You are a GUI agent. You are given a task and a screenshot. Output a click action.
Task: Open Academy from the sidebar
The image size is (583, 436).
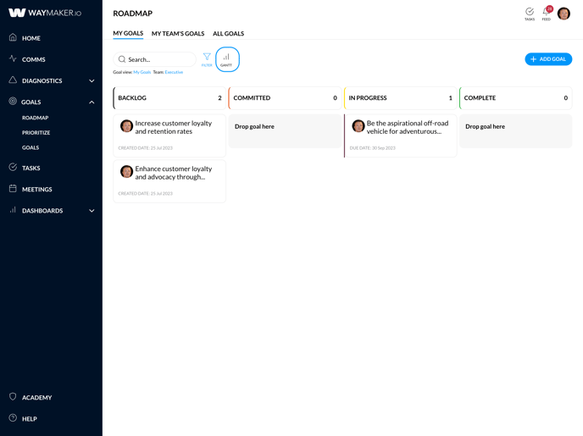coord(36,398)
